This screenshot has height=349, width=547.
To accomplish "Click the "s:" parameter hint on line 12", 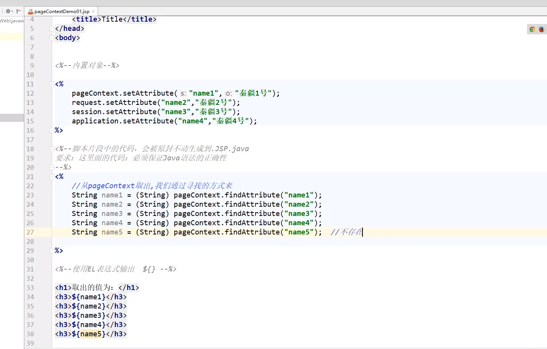I will [x=183, y=93].
